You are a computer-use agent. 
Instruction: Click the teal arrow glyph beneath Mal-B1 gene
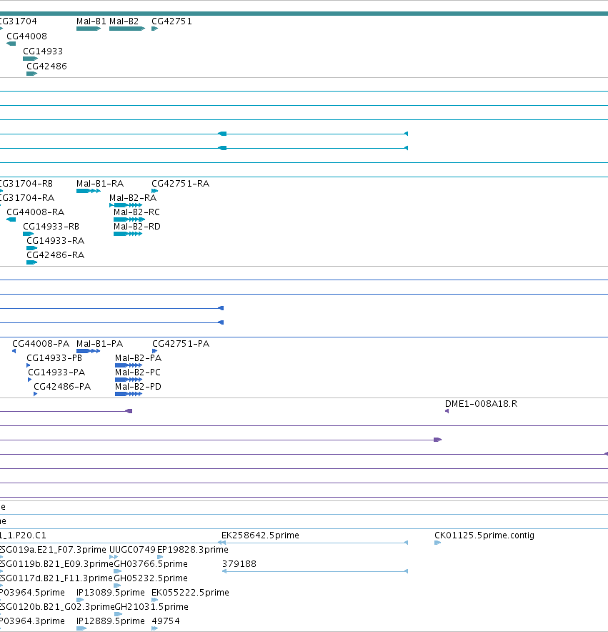coord(89,29)
